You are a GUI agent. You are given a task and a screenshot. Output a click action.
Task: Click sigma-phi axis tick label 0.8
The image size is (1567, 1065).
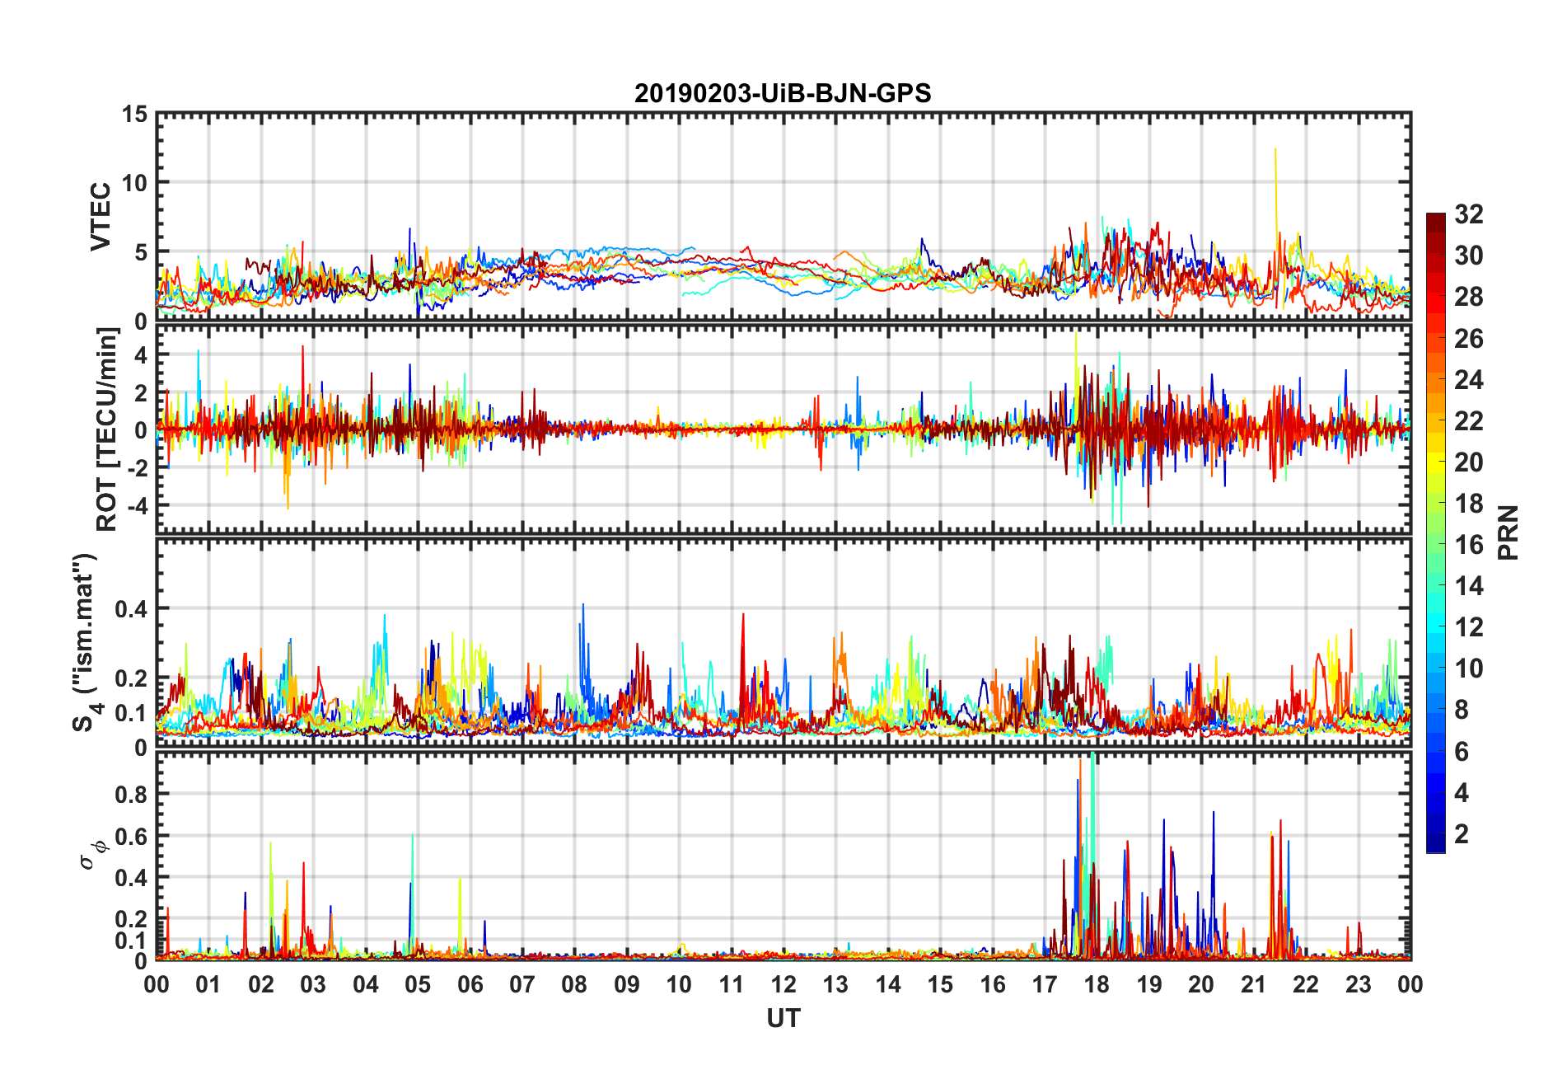click(x=131, y=795)
